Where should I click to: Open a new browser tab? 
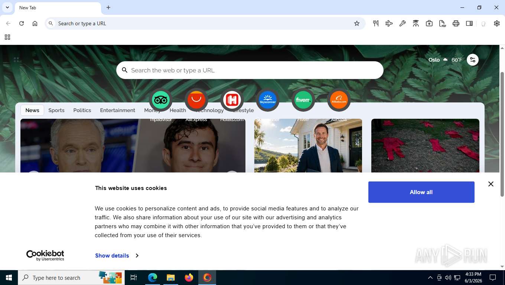(108, 7)
